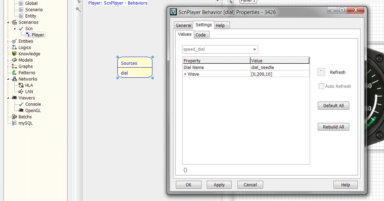Click the Rebuild All button

333,127
